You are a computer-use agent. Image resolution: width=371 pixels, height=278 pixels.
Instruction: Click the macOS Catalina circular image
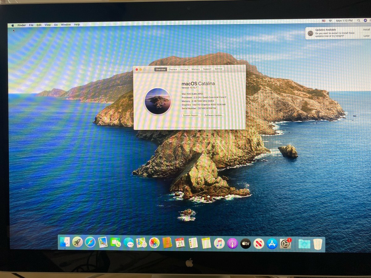(x=157, y=102)
